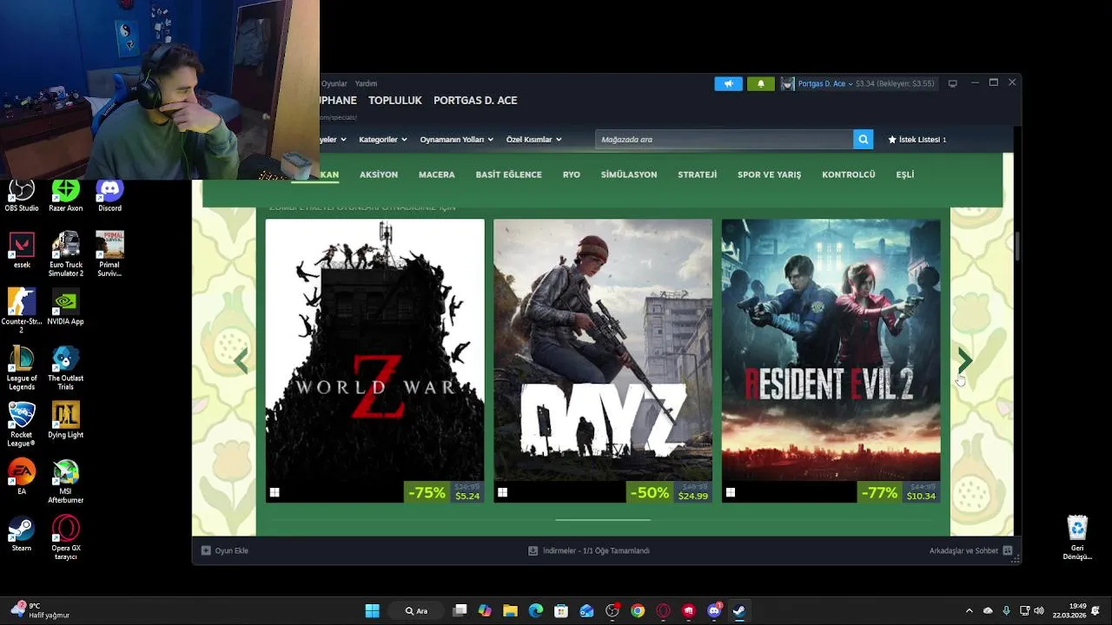The image size is (1112, 625).
Task: Open Discord desktop shortcut
Action: [109, 195]
